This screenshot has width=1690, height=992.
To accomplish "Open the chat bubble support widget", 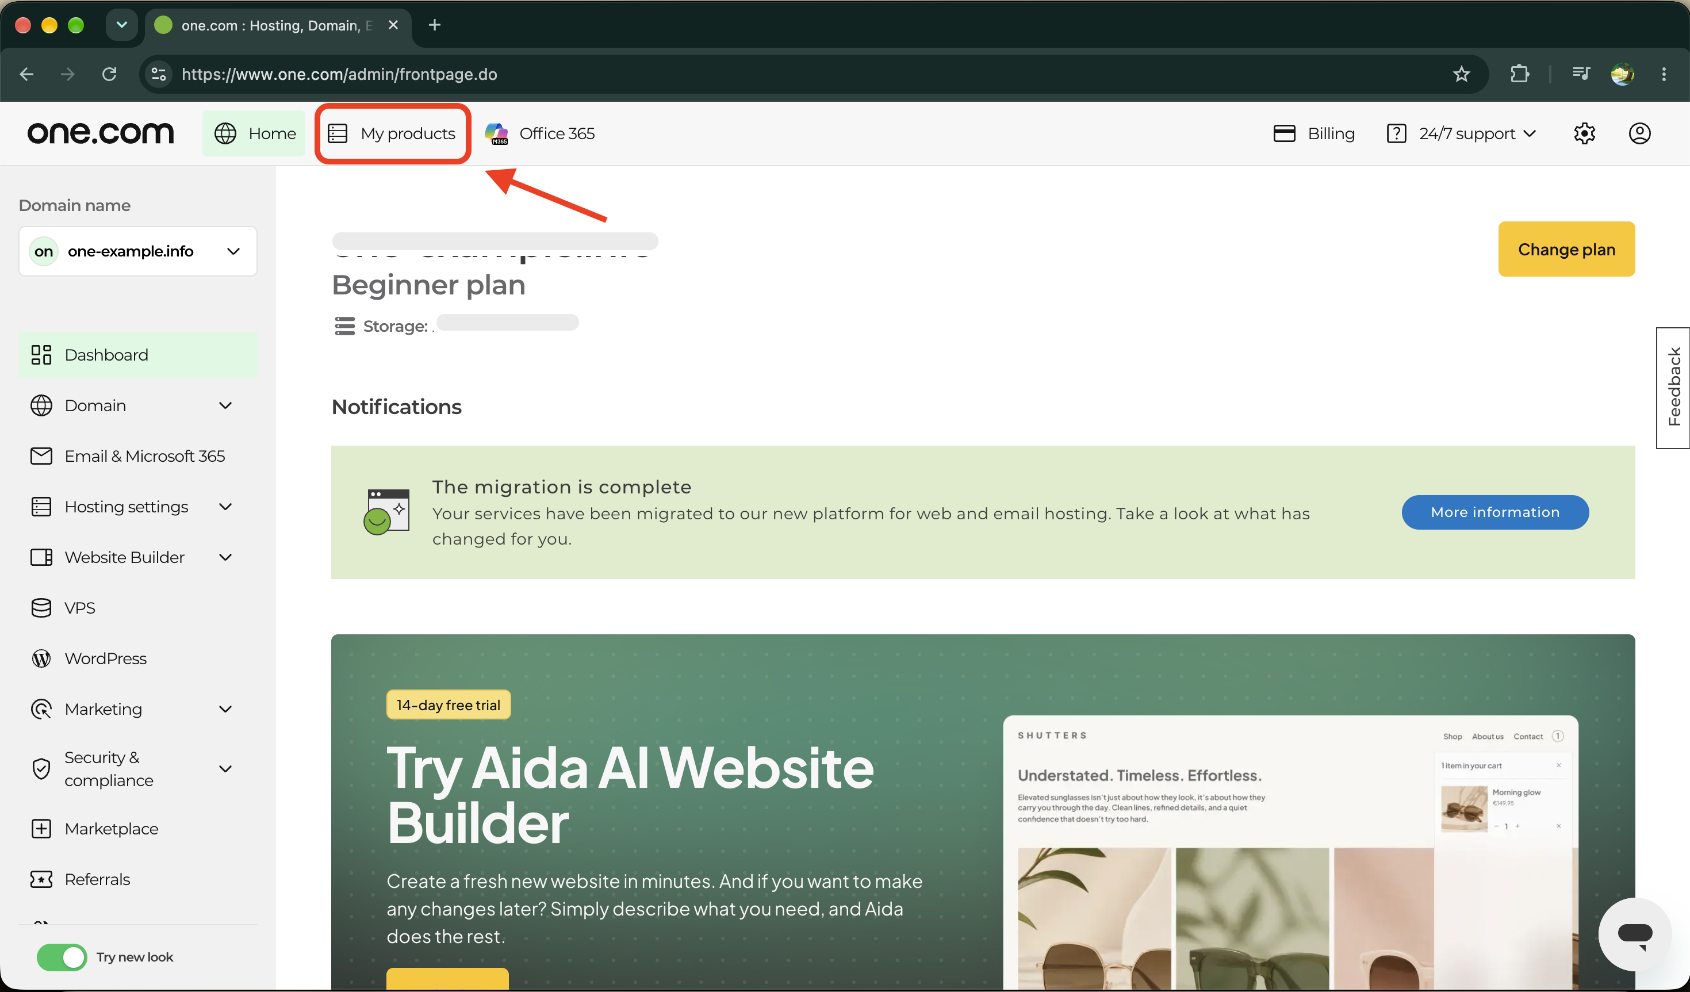I will (1634, 934).
